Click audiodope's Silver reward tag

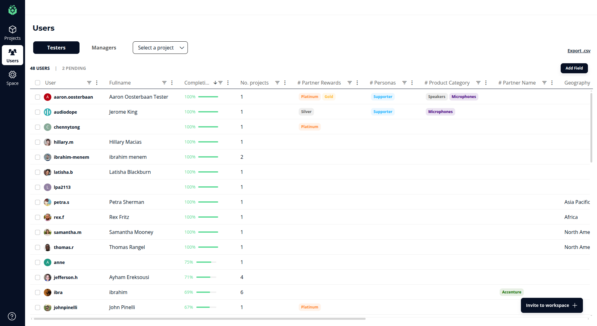(306, 112)
